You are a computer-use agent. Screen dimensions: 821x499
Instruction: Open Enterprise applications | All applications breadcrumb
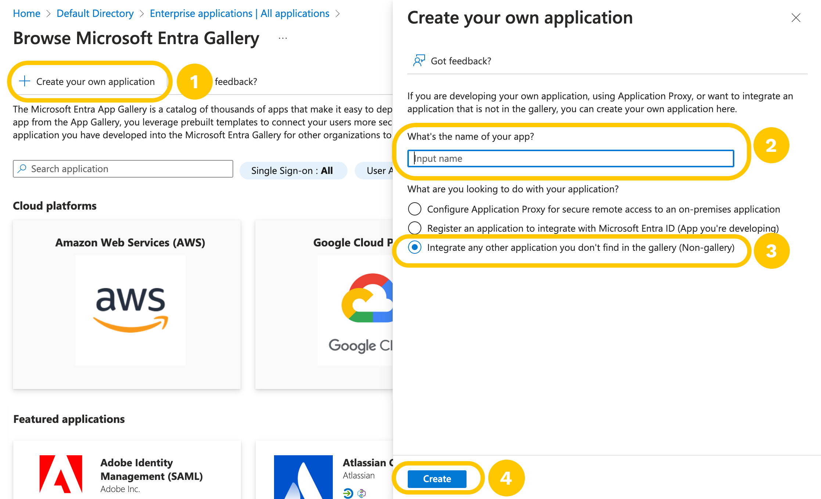pyautogui.click(x=240, y=14)
